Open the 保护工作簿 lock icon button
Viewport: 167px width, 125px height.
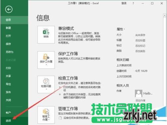coord(46,60)
